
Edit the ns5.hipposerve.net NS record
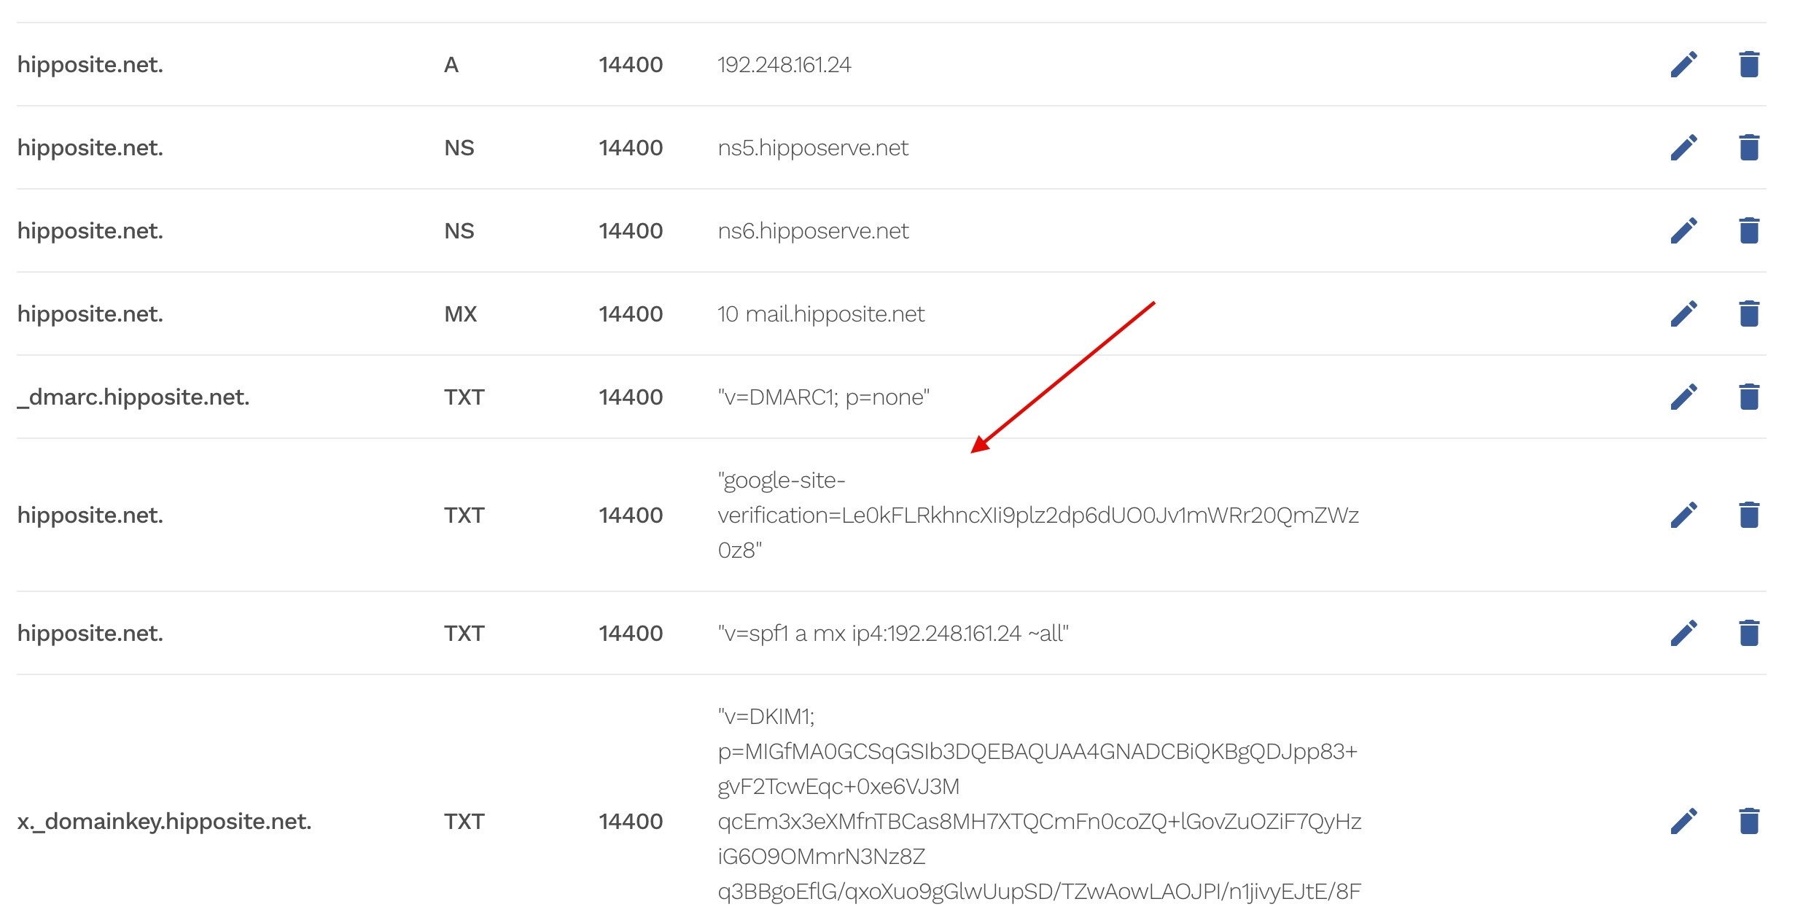point(1683,148)
